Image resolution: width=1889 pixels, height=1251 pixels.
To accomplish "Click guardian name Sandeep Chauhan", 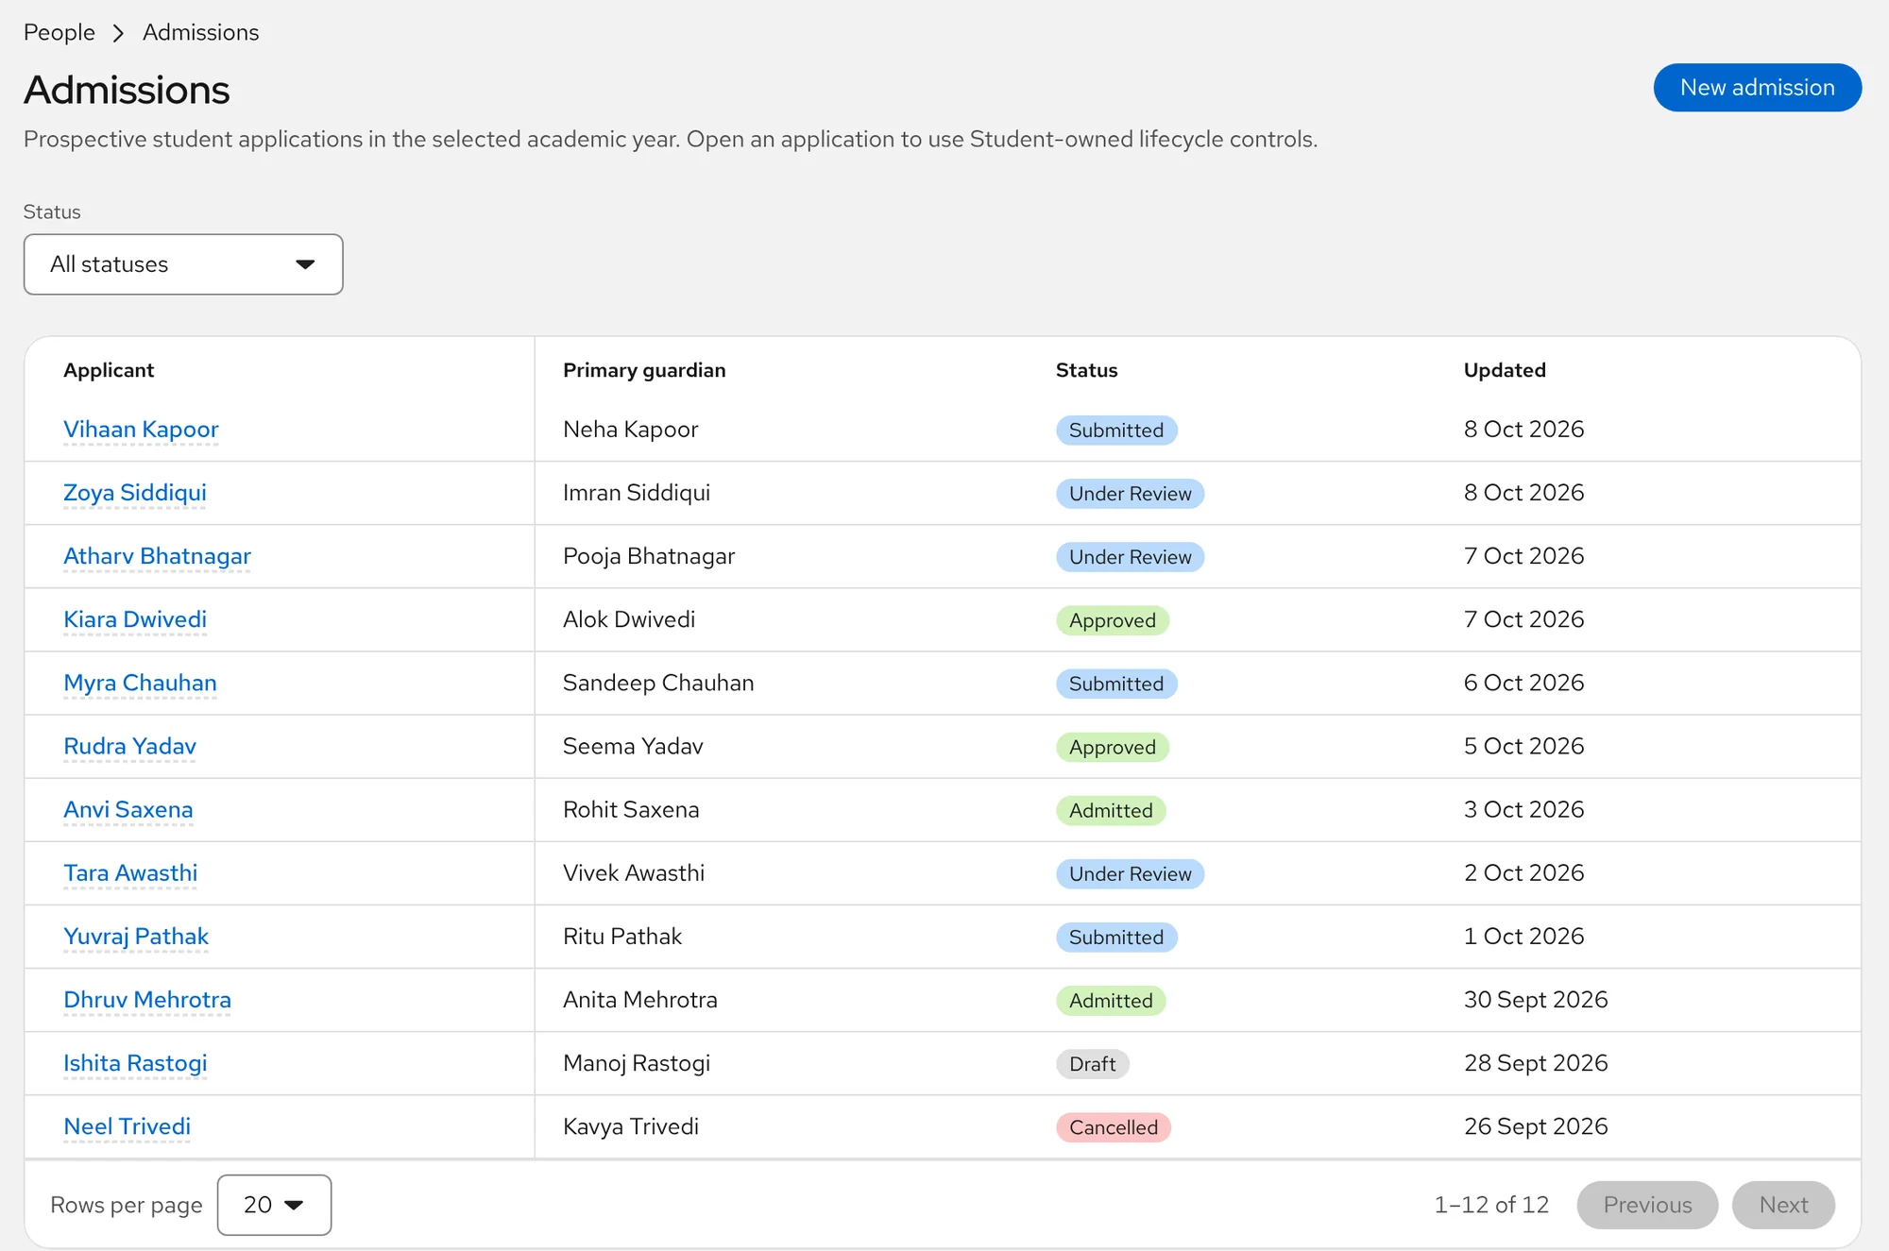I will (x=658, y=683).
